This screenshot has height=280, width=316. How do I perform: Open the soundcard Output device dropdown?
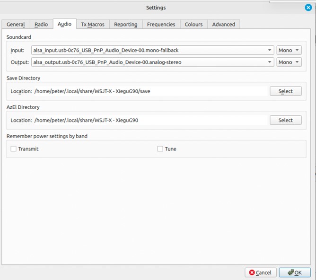(x=152, y=62)
